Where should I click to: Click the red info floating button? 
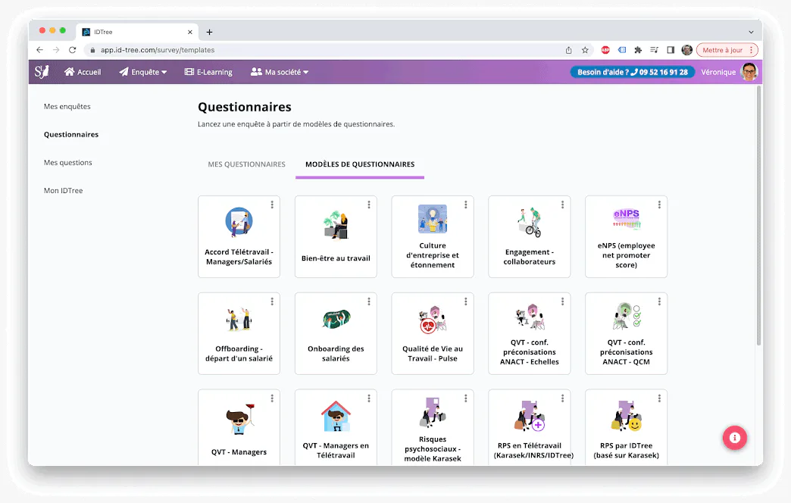point(734,437)
